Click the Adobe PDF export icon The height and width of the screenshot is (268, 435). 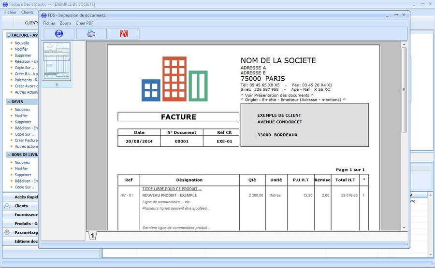[124, 33]
